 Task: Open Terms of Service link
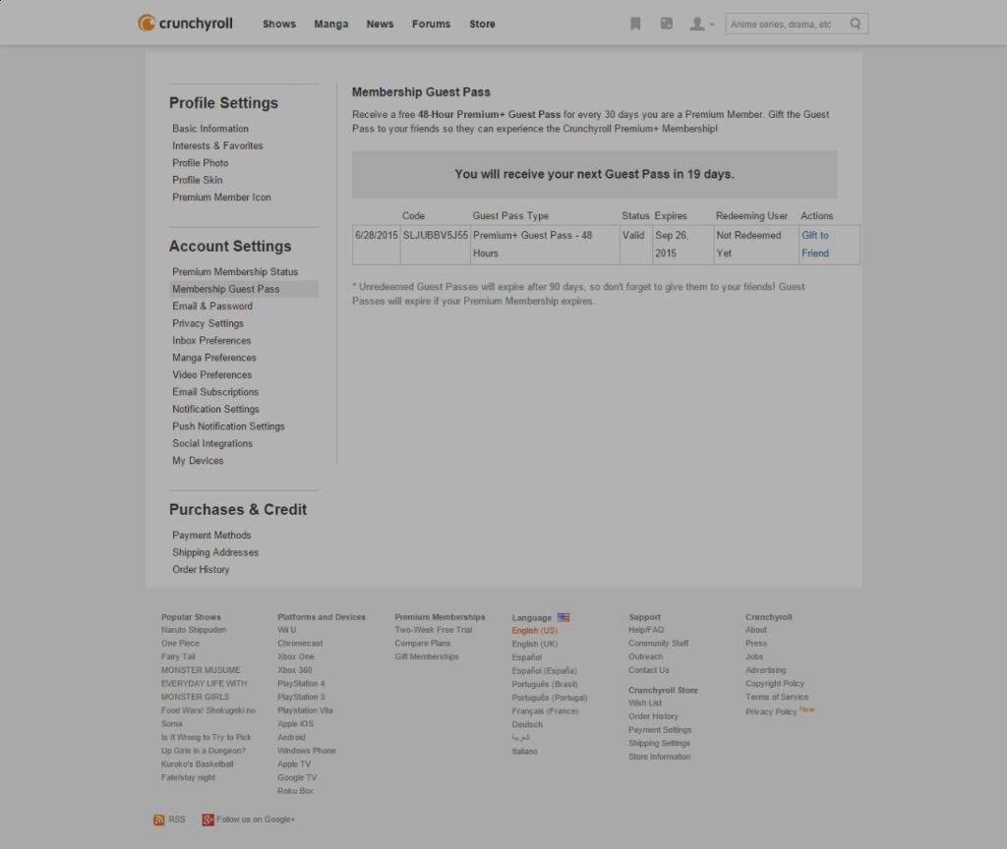[x=777, y=698]
